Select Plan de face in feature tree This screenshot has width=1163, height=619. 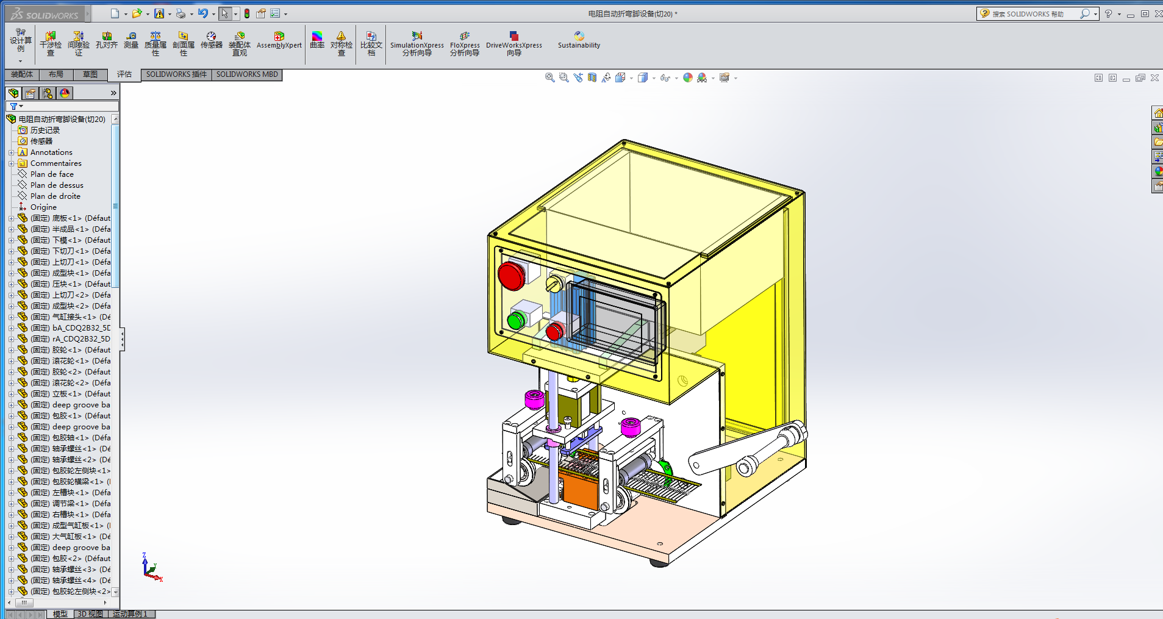coord(52,174)
